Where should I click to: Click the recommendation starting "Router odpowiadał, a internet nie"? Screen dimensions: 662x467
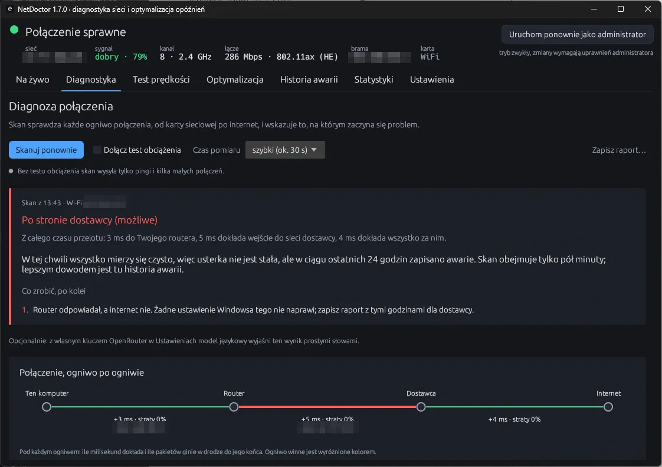click(x=253, y=310)
